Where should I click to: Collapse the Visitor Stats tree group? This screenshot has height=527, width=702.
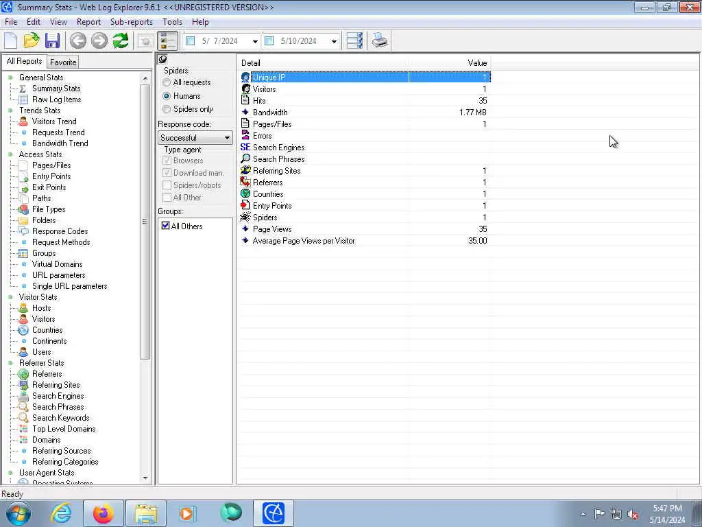pyautogui.click(x=10, y=297)
